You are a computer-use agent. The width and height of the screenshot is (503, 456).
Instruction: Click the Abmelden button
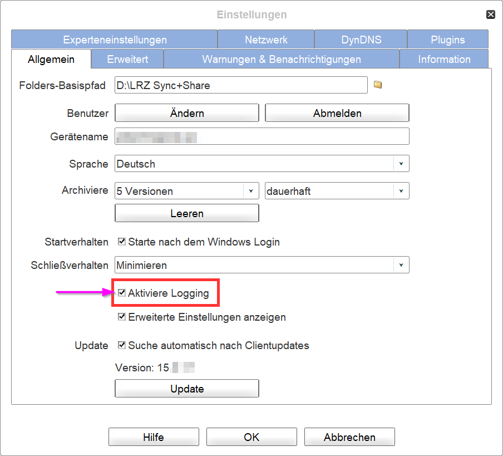[337, 113]
